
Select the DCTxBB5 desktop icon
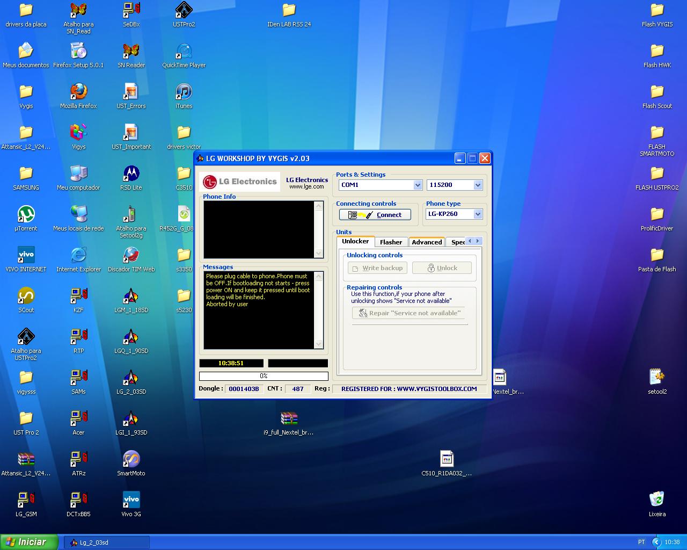click(x=78, y=504)
